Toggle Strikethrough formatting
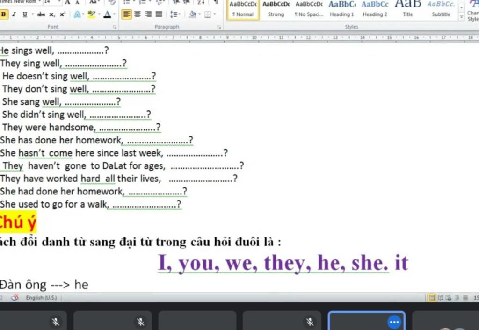 click(x=41, y=14)
